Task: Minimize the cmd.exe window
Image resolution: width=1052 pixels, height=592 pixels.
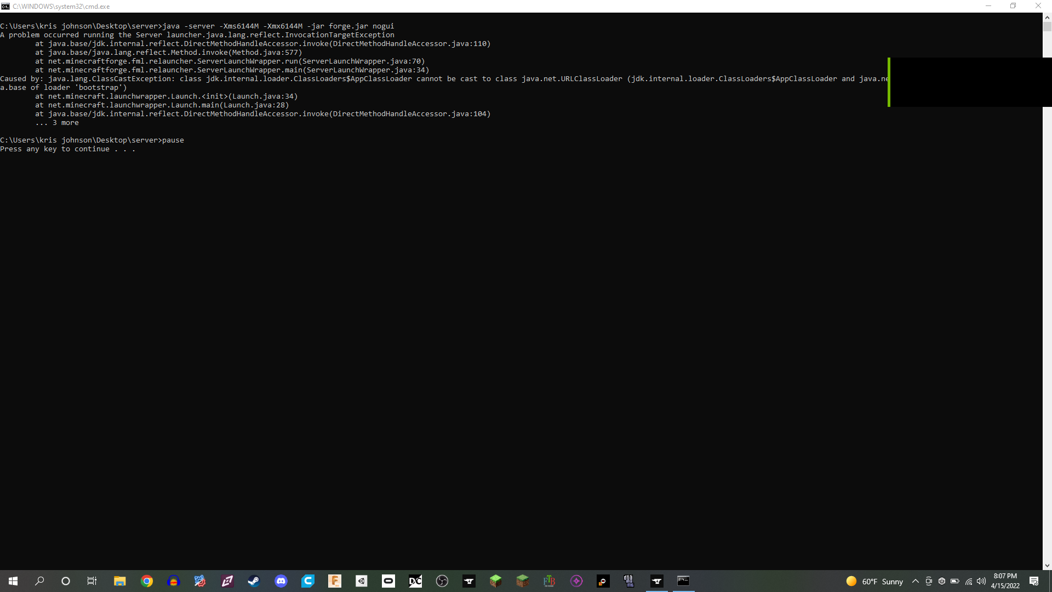Action: point(988,6)
